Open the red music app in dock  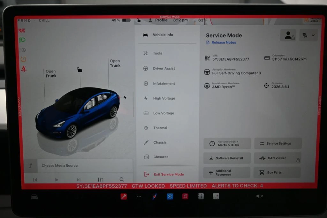pos(185,196)
